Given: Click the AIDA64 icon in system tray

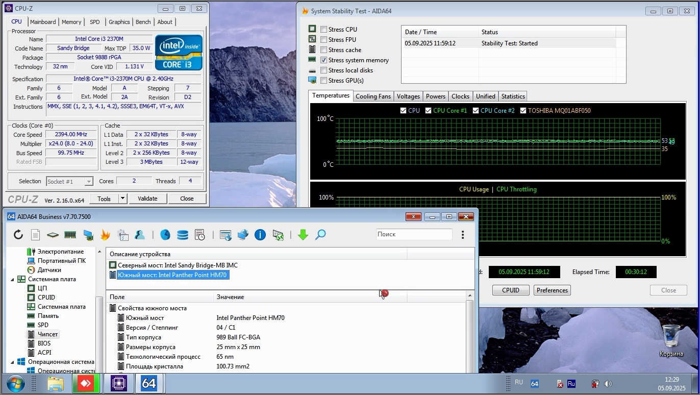Looking at the screenshot, I should pyautogui.click(x=535, y=384).
